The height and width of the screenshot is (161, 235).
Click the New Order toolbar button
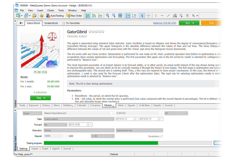tap(74, 16)
